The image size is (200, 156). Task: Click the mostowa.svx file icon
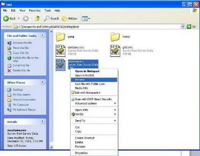click(x=60, y=65)
